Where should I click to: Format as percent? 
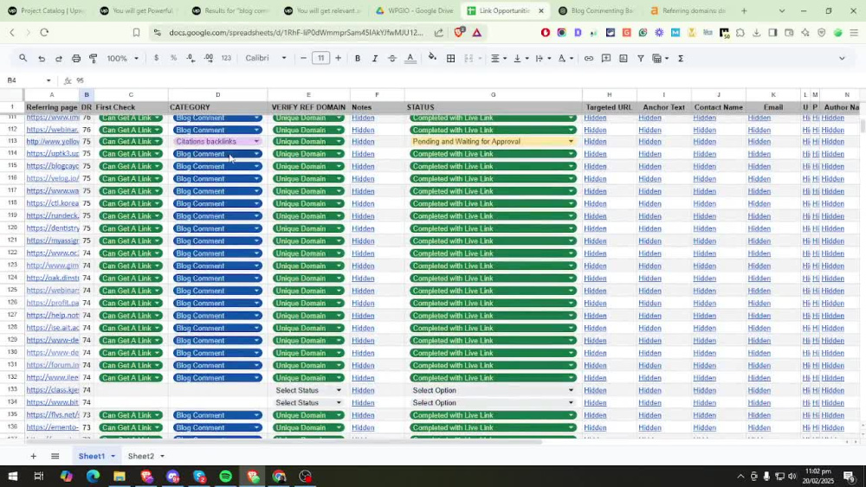tap(173, 58)
